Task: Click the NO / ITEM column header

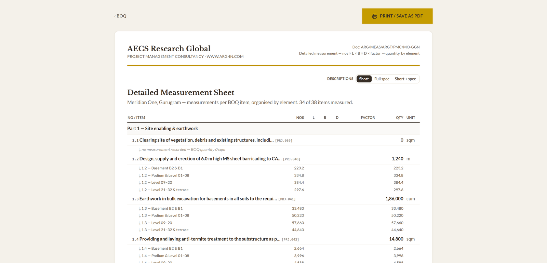Action: [x=136, y=118]
